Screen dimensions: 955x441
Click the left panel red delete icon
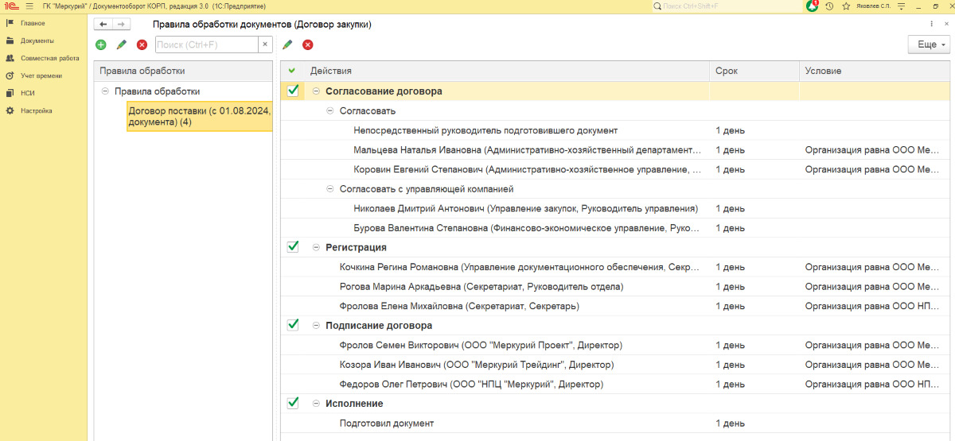(142, 45)
